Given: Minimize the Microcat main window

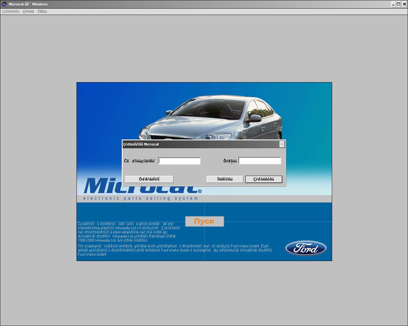Looking at the screenshot, I should [393, 4].
